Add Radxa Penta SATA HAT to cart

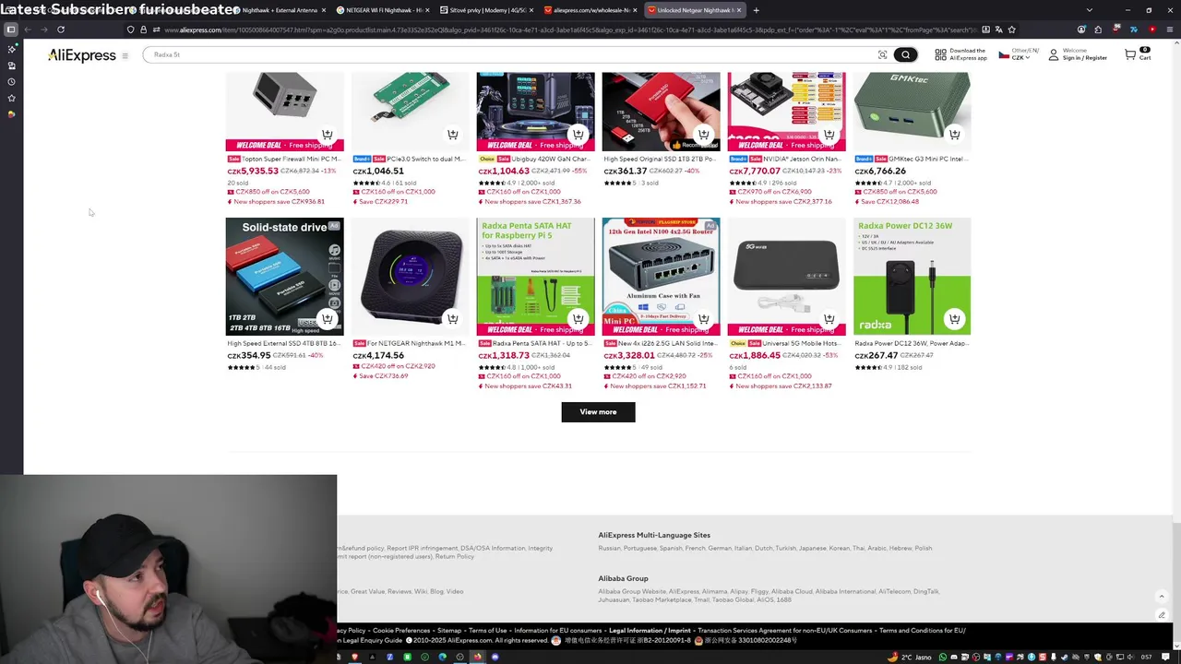click(578, 319)
